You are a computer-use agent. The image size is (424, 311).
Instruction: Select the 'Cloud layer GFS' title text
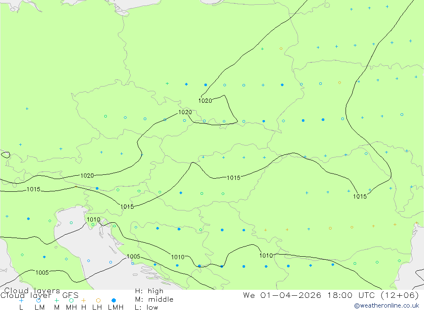[39, 295]
